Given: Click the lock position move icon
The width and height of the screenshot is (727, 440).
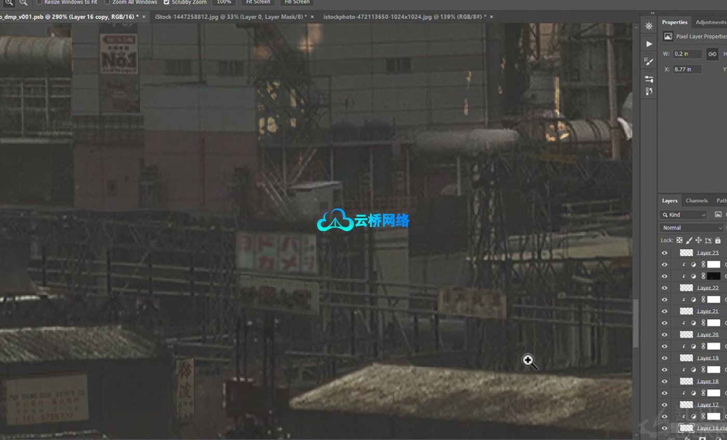Looking at the screenshot, I should pyautogui.click(x=698, y=241).
